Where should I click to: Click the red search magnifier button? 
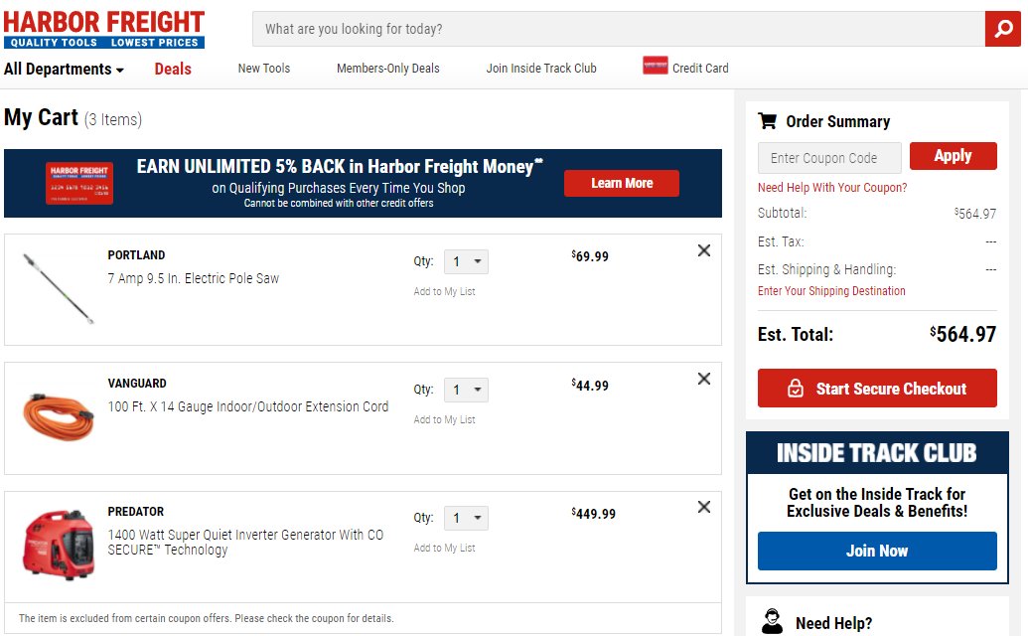point(1002,29)
